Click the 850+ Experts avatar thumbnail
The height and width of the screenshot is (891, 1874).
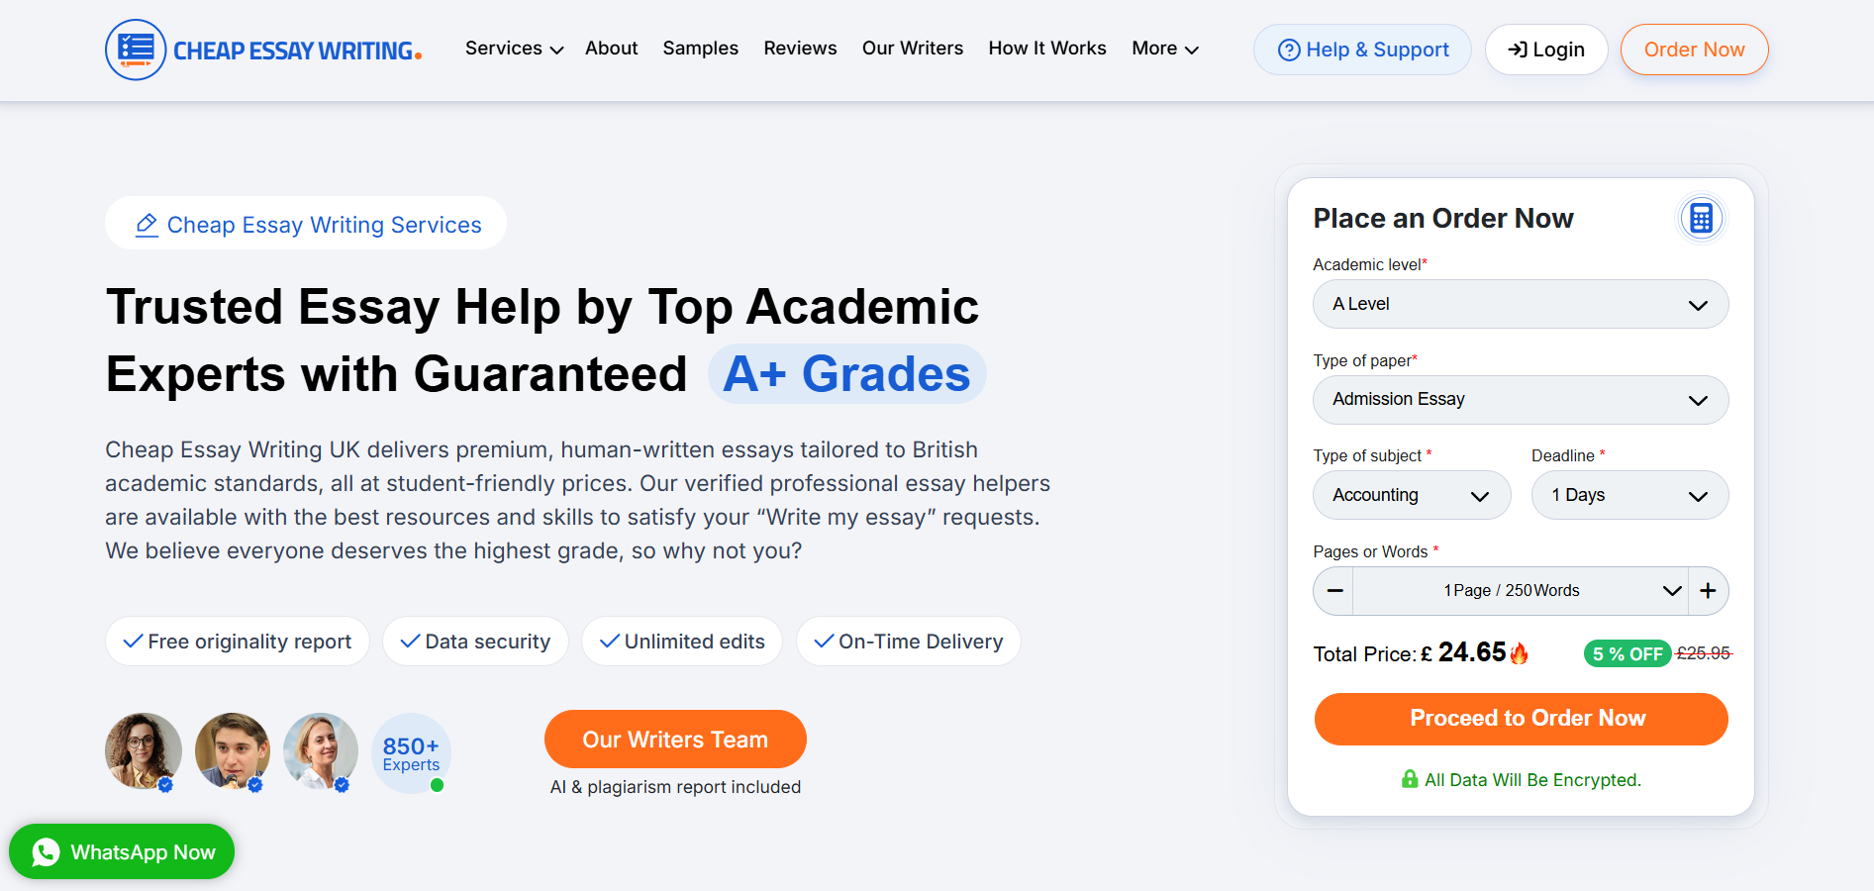pos(410,752)
